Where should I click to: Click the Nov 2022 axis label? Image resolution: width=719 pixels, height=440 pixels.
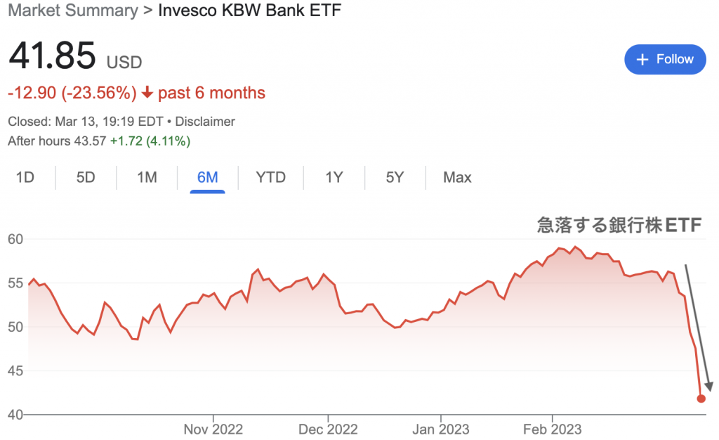pyautogui.click(x=213, y=429)
